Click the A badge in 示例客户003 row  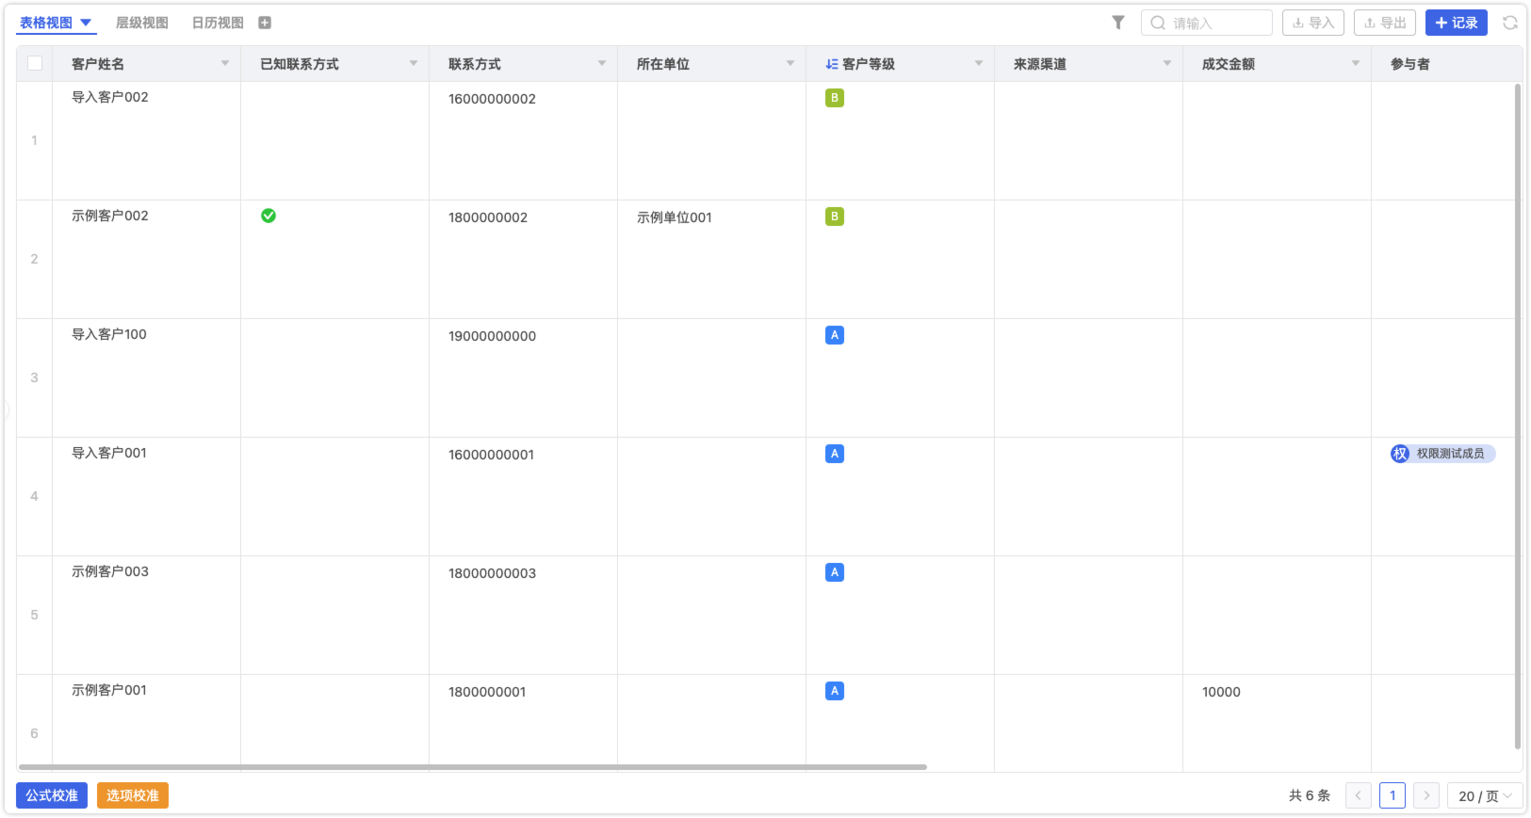tap(835, 572)
